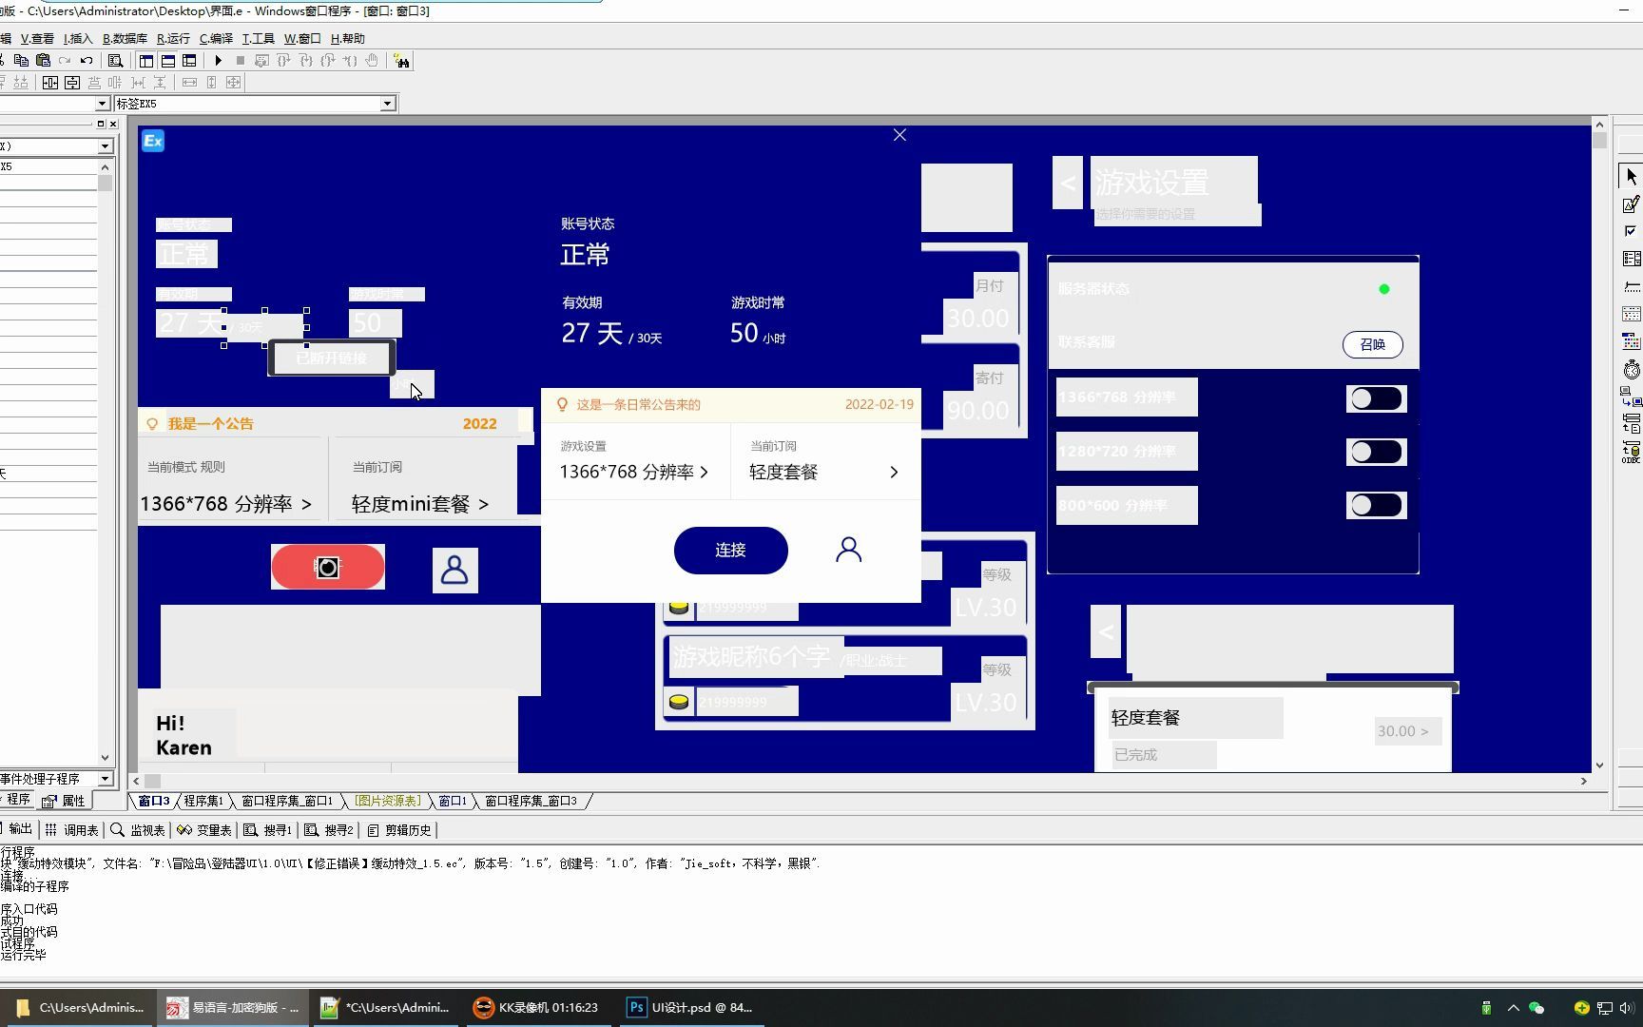Open the T.工具 menu
1643x1027 pixels.
click(x=258, y=38)
